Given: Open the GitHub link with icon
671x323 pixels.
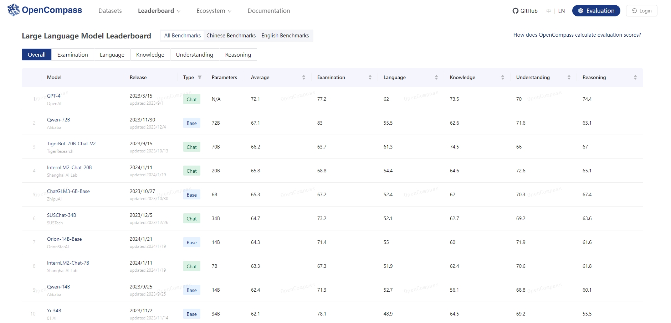Looking at the screenshot, I should click(x=525, y=11).
